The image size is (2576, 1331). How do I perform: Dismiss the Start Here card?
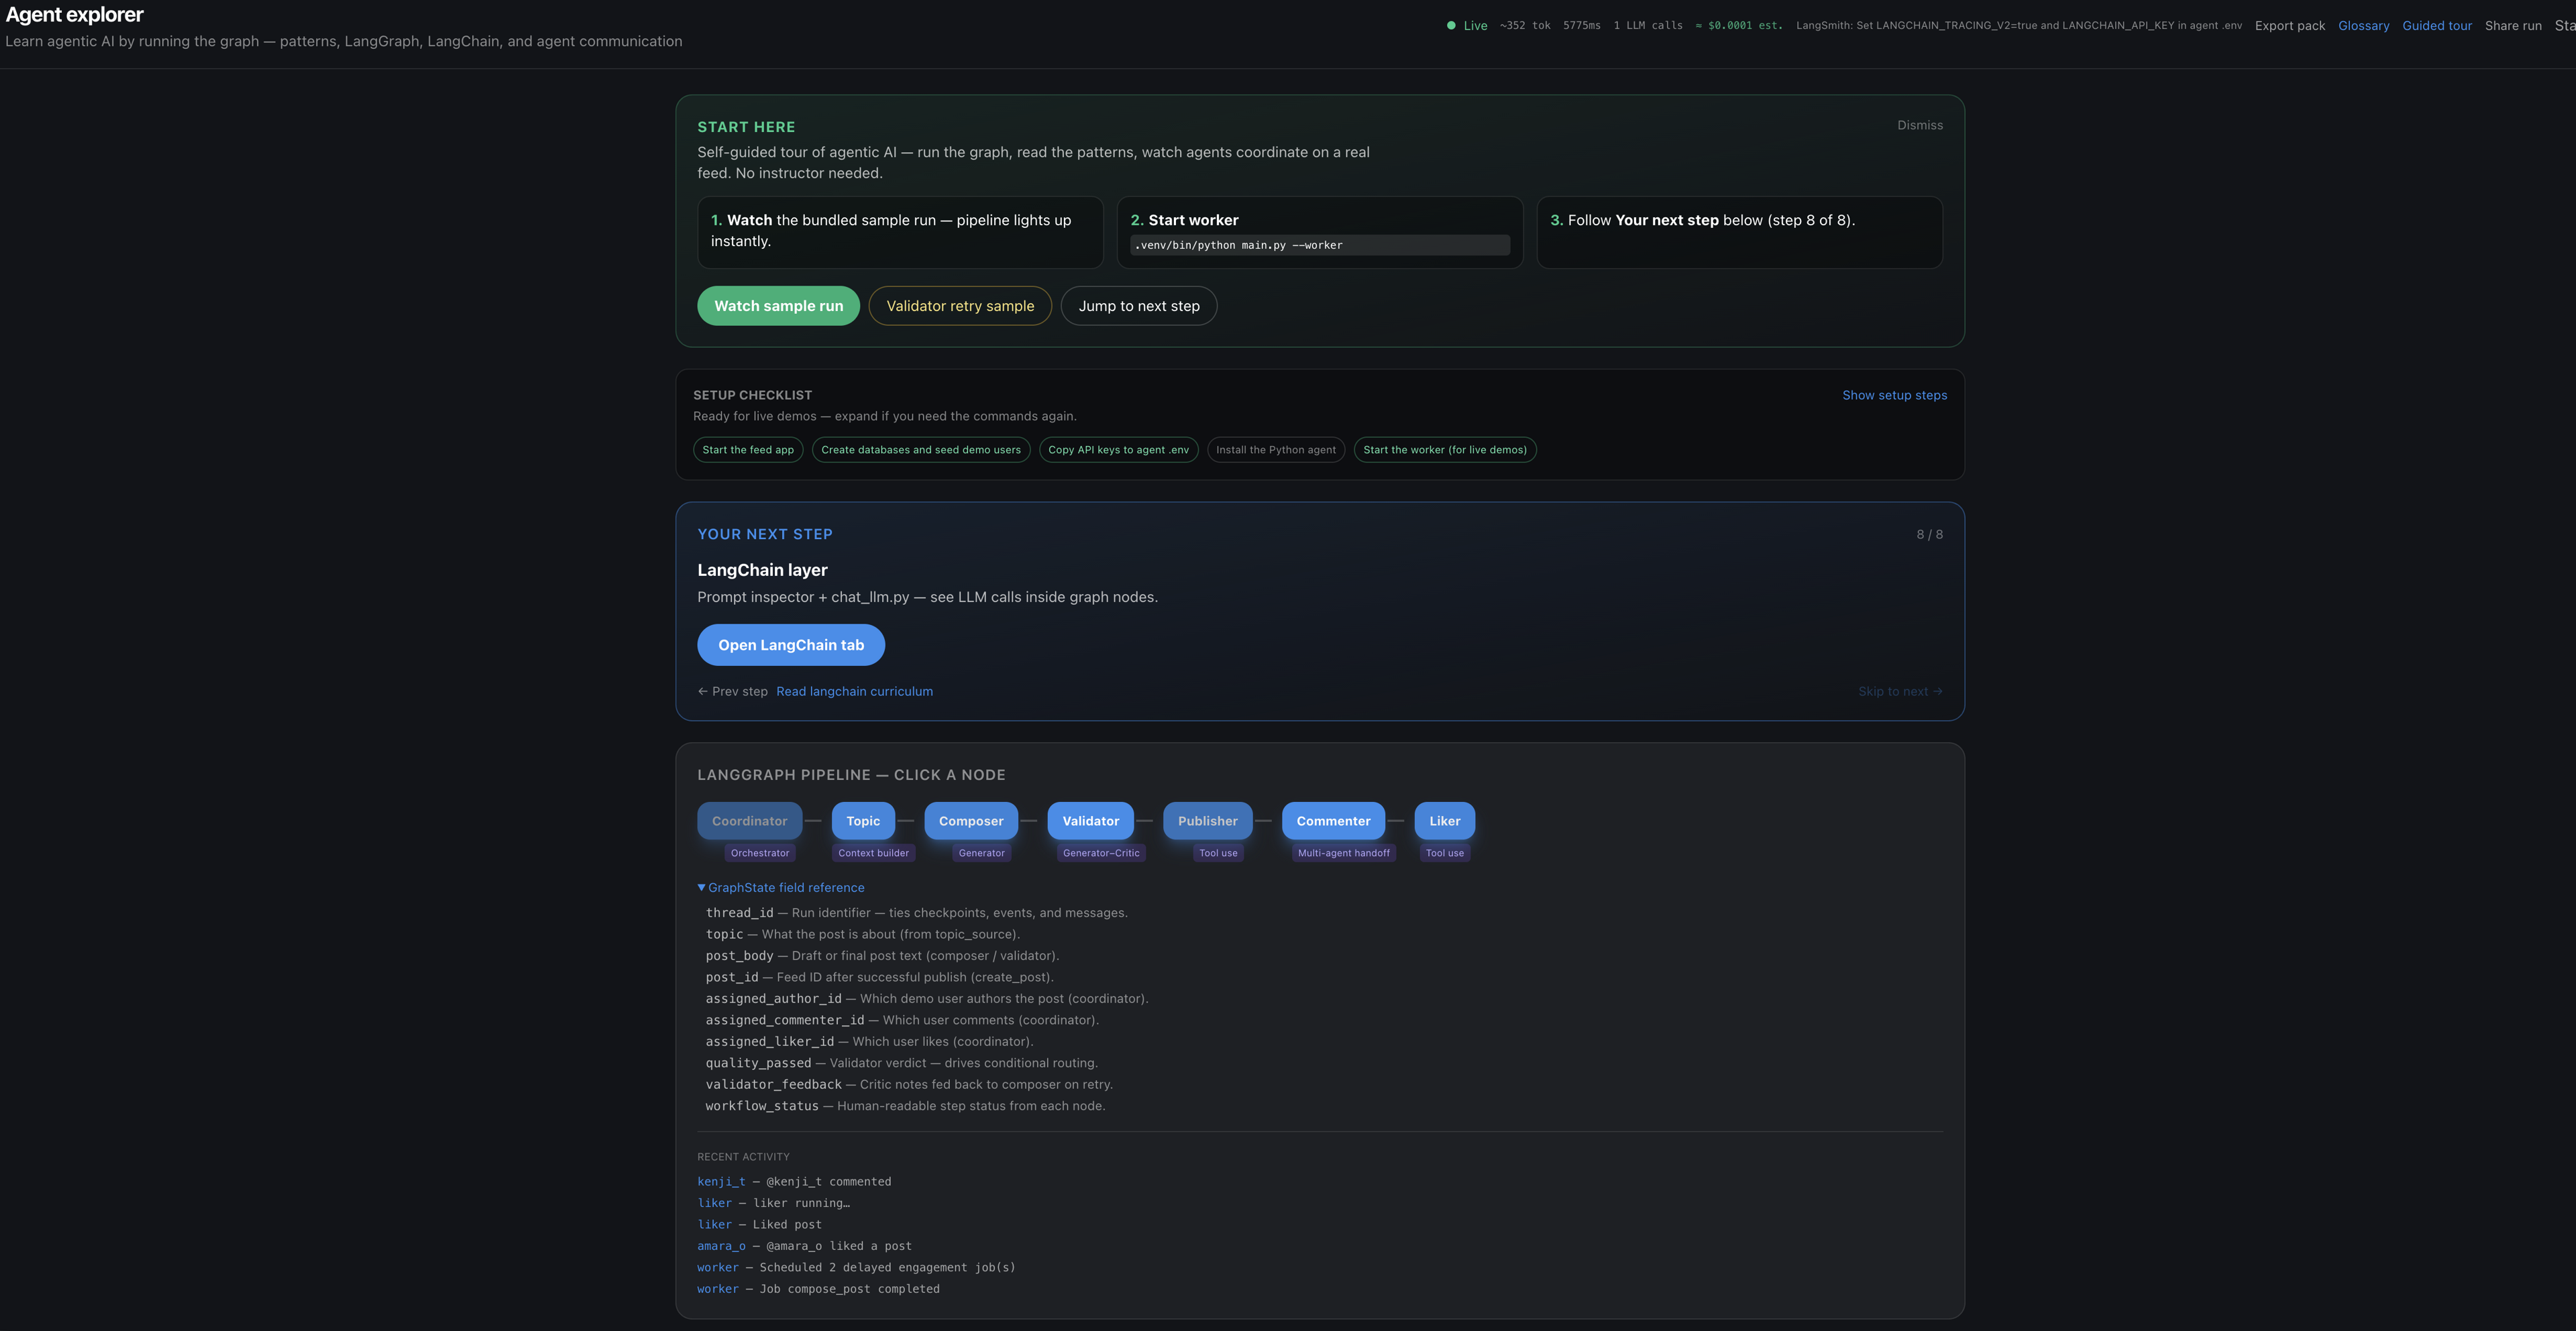[1920, 125]
